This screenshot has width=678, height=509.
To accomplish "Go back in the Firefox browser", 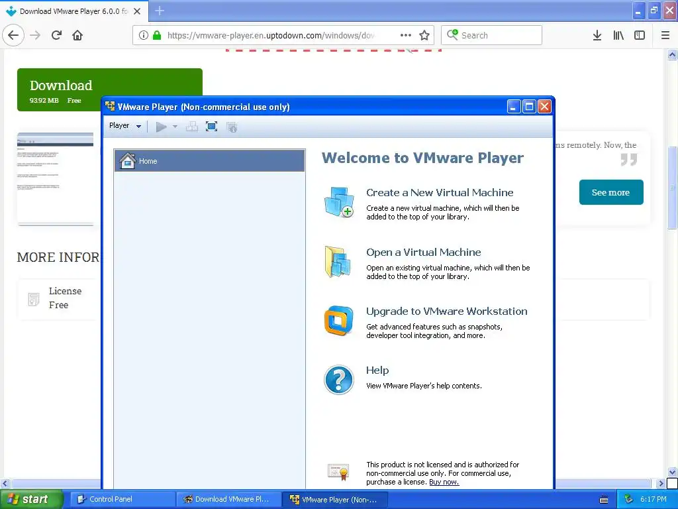I will [x=13, y=35].
